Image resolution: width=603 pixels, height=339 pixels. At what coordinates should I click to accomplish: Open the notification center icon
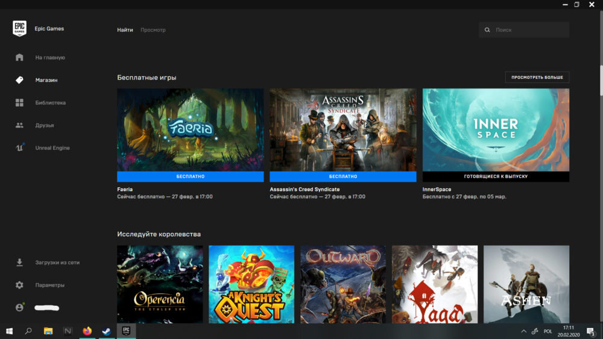591,332
